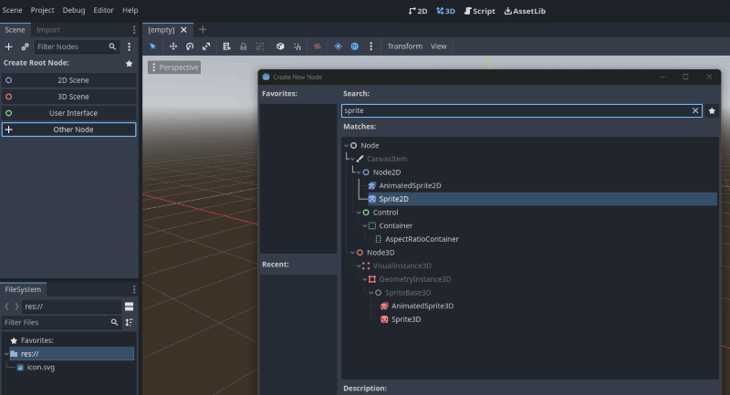This screenshot has height=395, width=730.
Task: Activate Rotate Mode tool
Action: pos(190,47)
